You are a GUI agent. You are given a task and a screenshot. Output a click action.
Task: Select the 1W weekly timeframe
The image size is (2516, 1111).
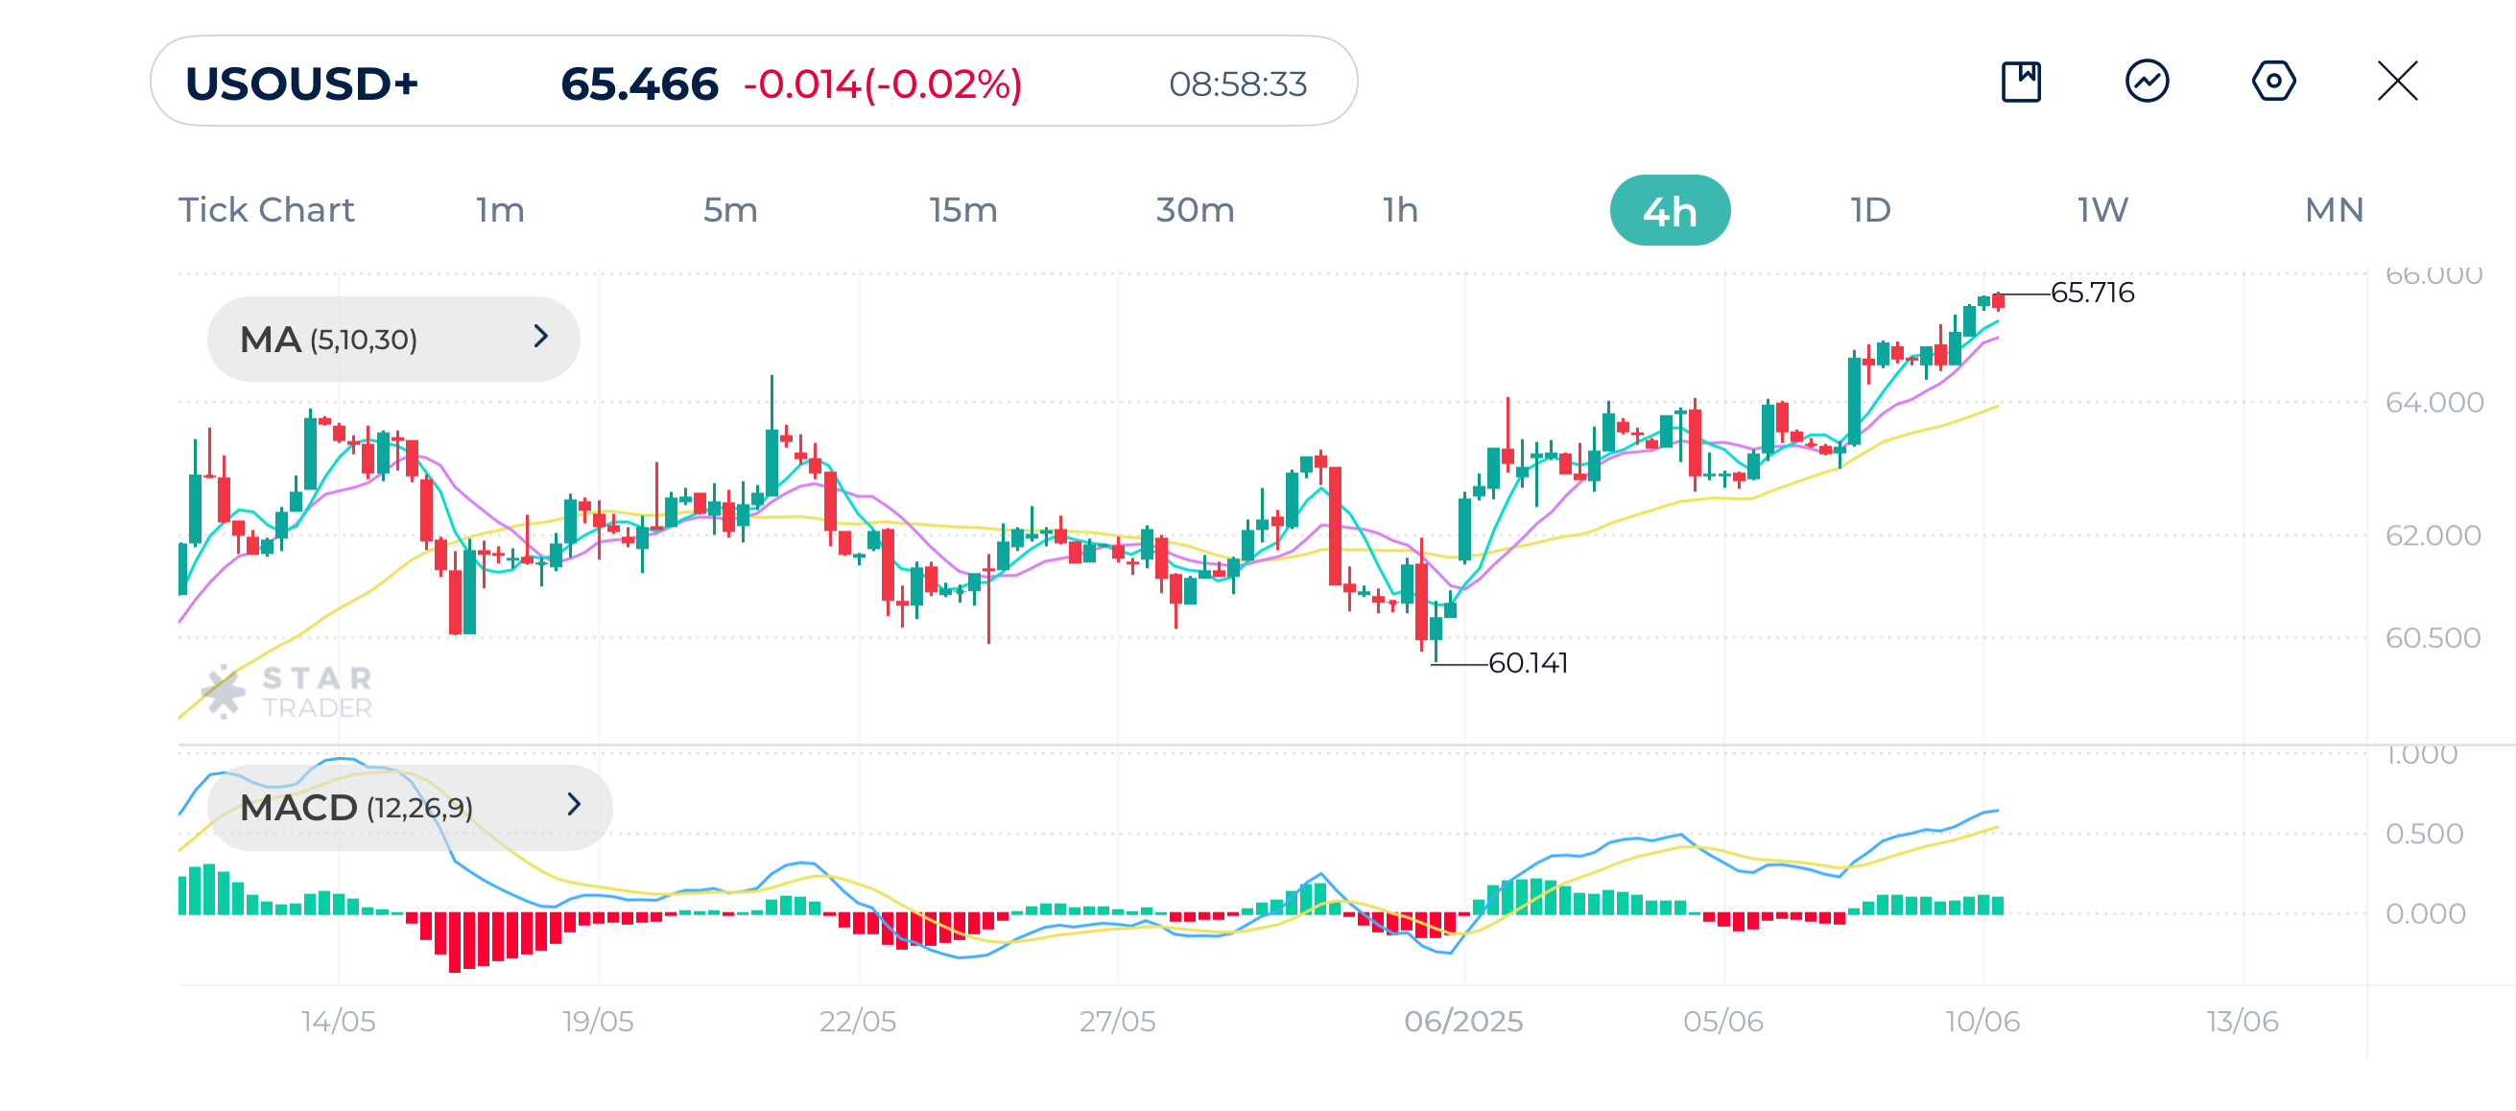tap(2101, 211)
